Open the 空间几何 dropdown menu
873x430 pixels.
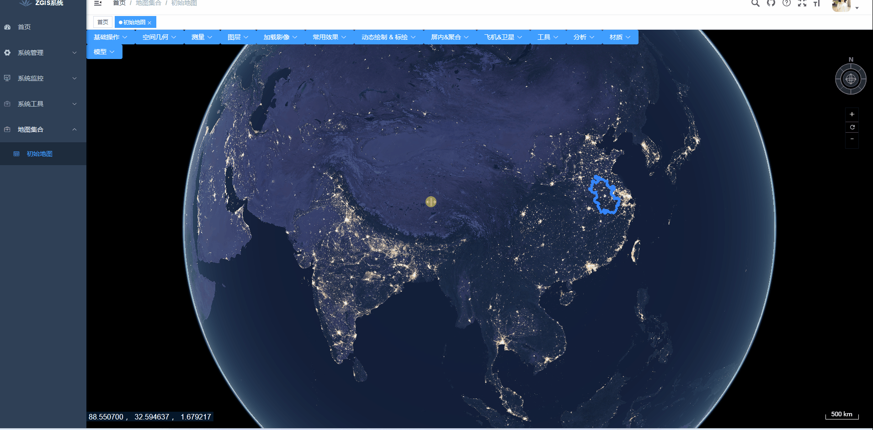pos(160,37)
